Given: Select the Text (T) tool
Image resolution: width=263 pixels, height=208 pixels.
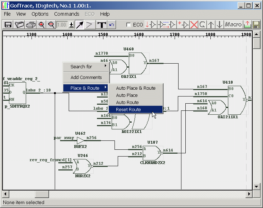Looking at the screenshot, I should tap(102, 25).
